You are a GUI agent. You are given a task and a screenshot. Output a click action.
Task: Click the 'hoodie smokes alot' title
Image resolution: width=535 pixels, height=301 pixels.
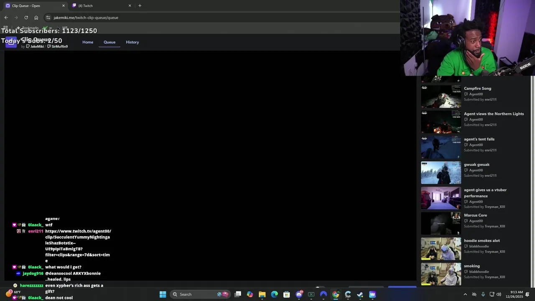click(x=481, y=241)
